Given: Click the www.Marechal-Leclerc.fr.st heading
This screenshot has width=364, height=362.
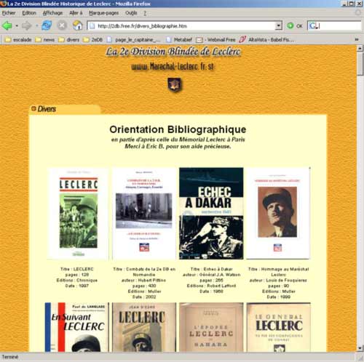Looking at the screenshot, I should click(x=173, y=66).
